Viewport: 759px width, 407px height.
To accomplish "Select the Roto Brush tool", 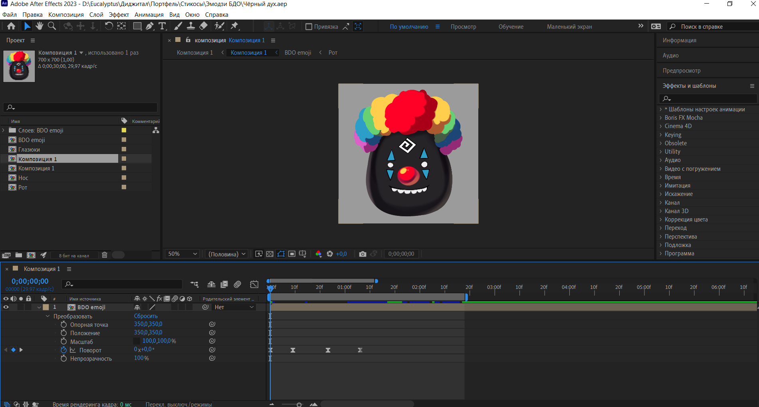I will [x=219, y=26].
